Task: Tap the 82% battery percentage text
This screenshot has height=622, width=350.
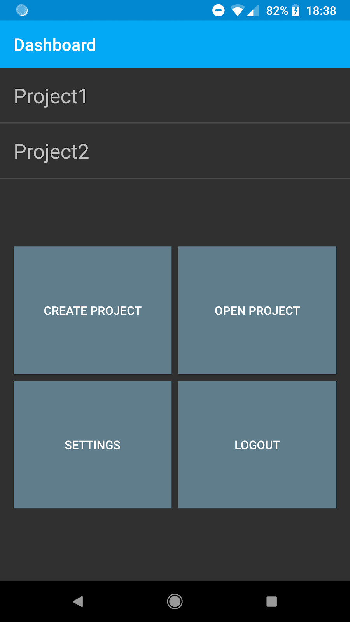Action: (x=277, y=11)
